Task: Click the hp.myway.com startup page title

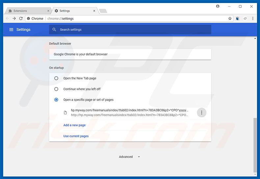Action: point(129,110)
